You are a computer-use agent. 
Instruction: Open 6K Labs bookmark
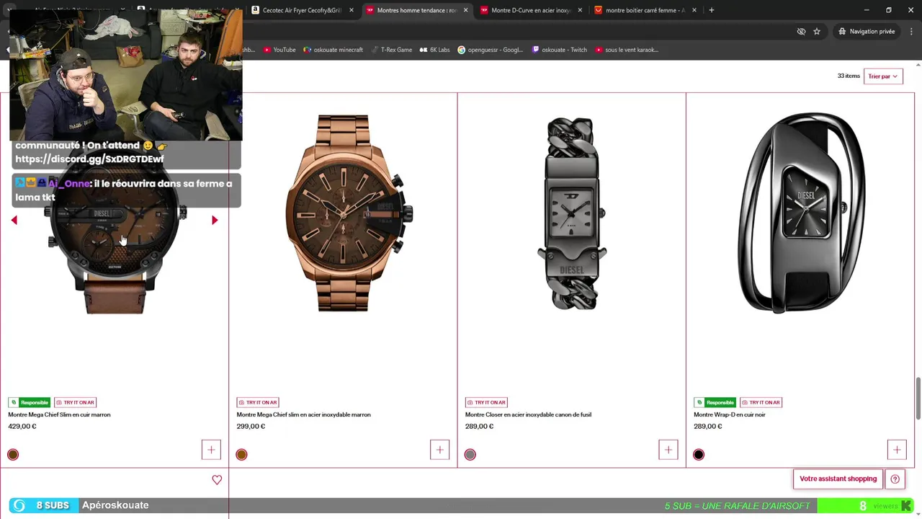pos(434,50)
